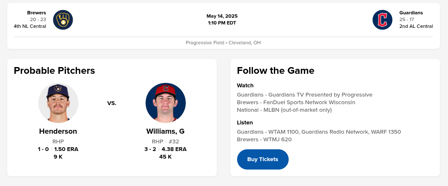Click Williams's 4.38 ERA stat line

point(174,149)
